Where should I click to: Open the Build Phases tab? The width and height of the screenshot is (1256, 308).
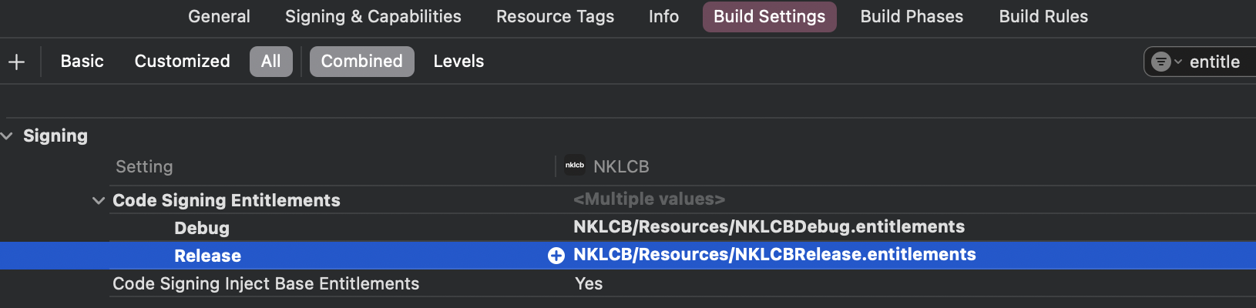(x=912, y=17)
